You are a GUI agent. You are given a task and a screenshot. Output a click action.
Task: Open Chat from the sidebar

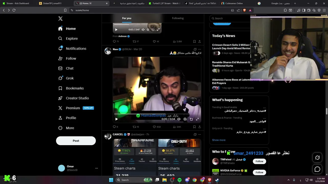66,68
